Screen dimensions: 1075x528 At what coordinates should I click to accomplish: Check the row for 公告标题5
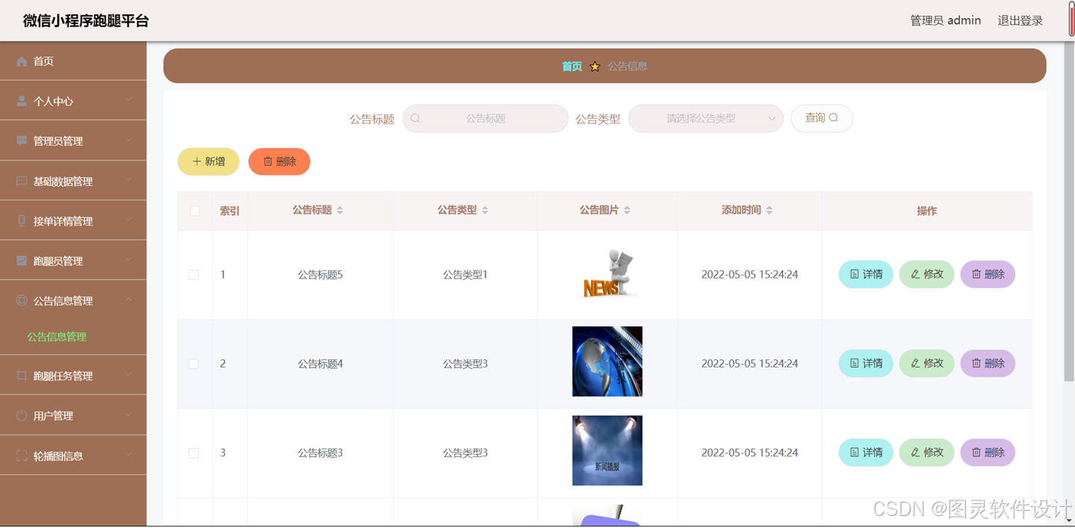point(193,275)
